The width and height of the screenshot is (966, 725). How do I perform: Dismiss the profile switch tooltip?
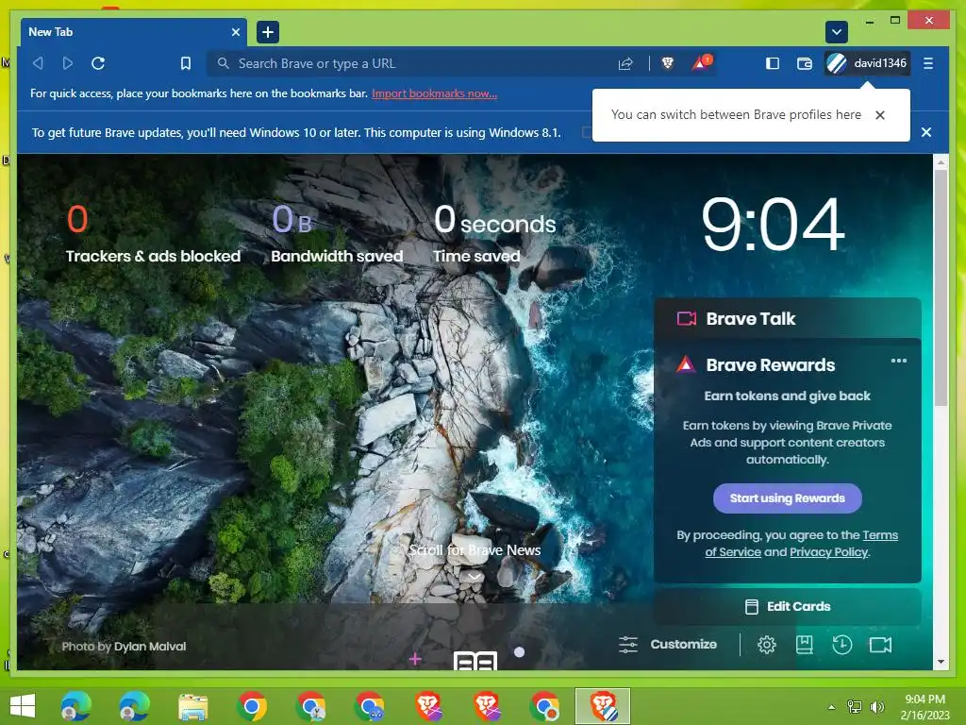point(880,114)
